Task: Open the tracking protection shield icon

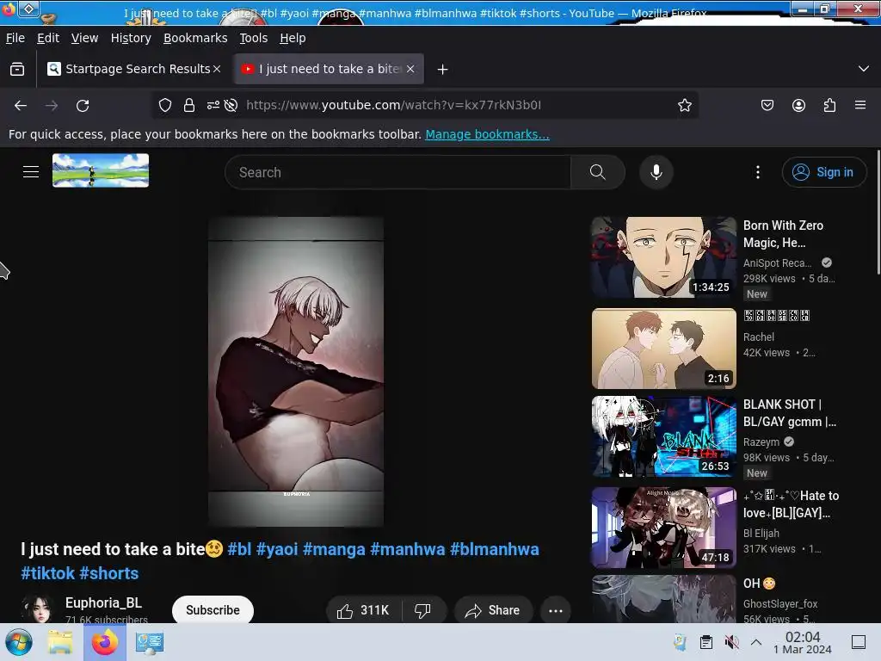Action: click(164, 105)
